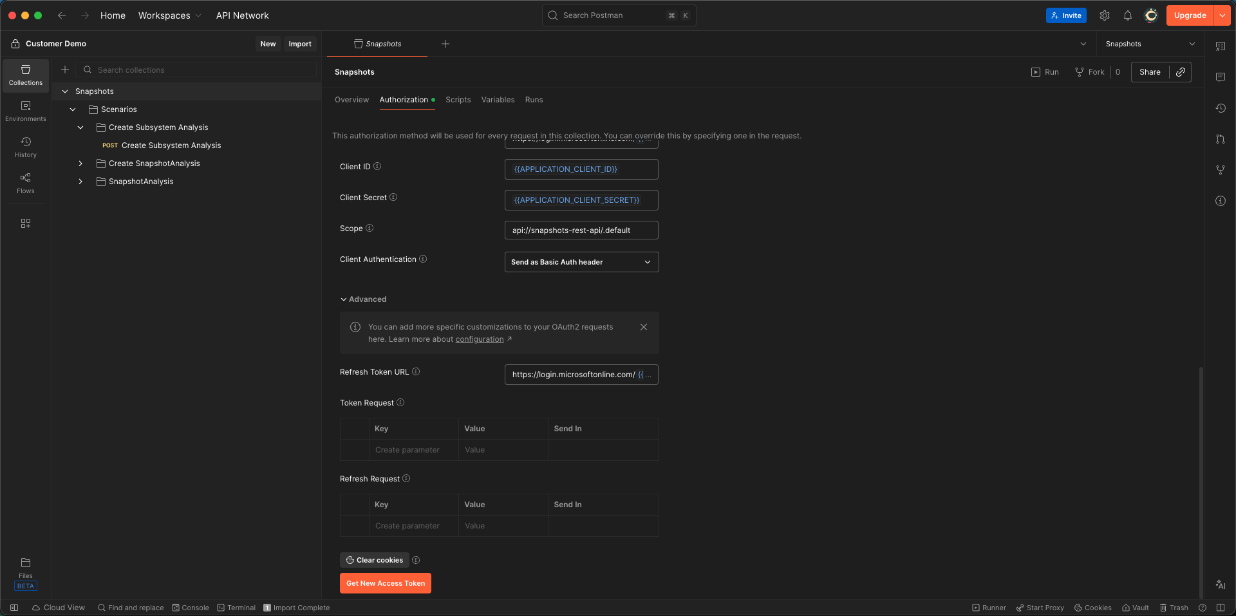This screenshot has height=616, width=1236.
Task: Switch to the Scripts tab
Action: 458,100
